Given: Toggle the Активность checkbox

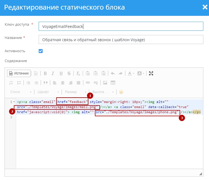Looking at the screenshot, I should (41, 51).
